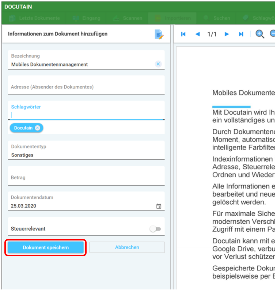
Task: Click the Abbrechen button
Action: point(127,247)
